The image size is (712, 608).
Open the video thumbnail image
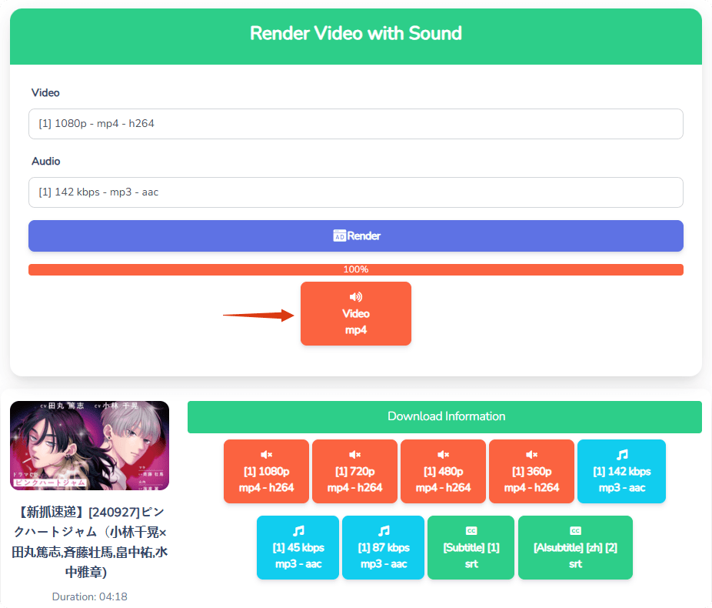89,446
